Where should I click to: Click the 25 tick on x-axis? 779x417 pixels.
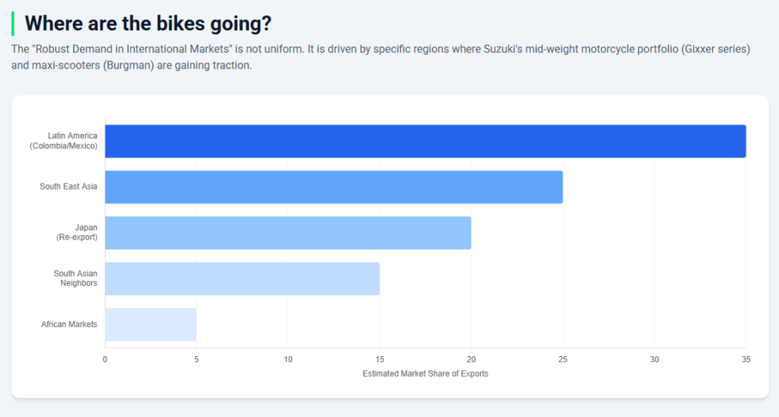(563, 359)
